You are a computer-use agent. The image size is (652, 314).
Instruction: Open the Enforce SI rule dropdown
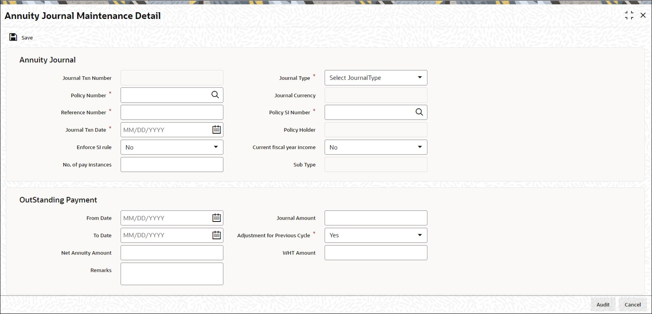pos(172,147)
